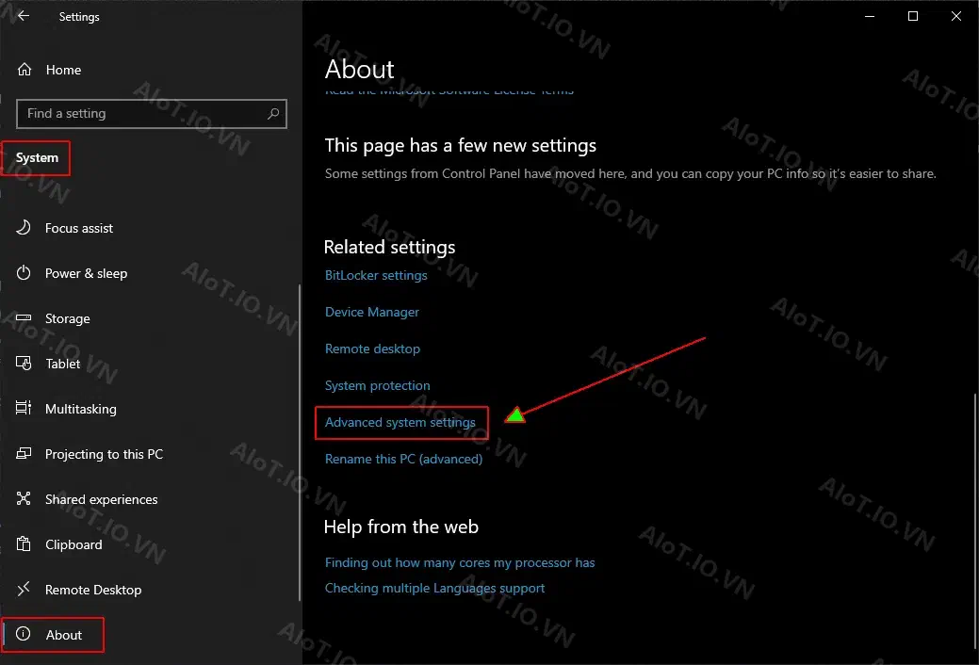This screenshot has height=665, width=979.
Task: Click the Home house icon
Action: [24, 70]
